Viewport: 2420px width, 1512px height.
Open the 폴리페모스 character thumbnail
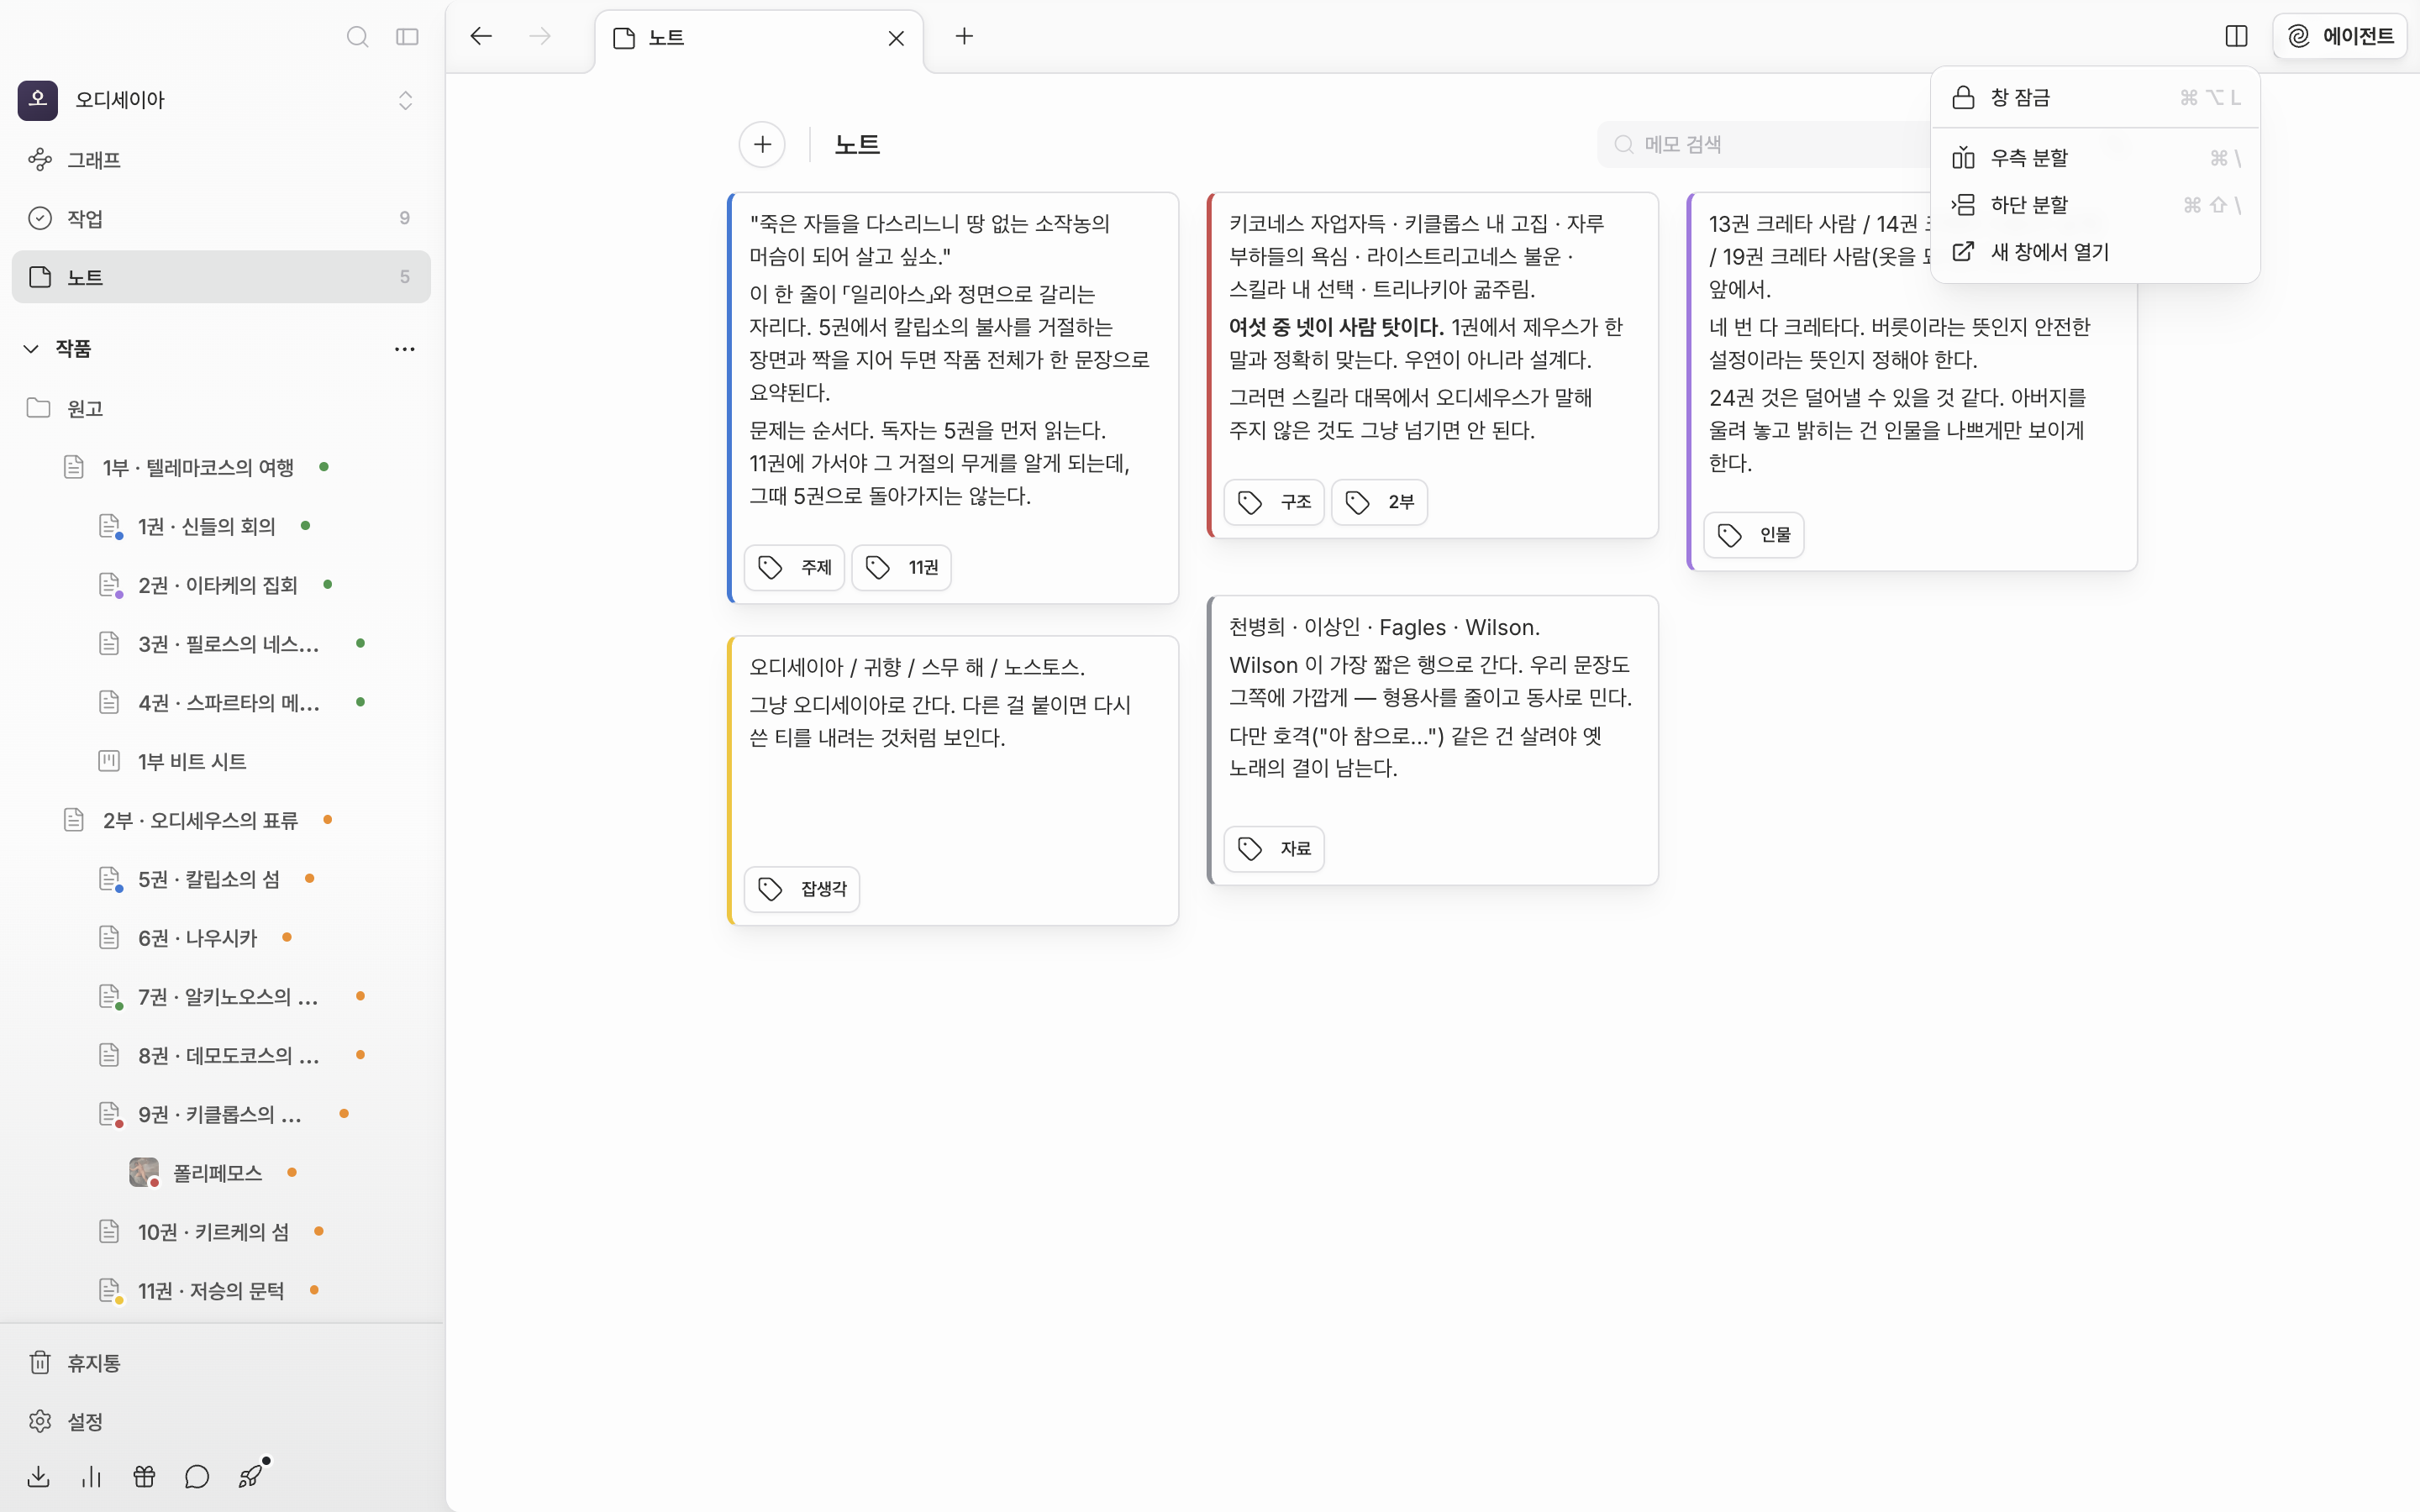tap(144, 1172)
